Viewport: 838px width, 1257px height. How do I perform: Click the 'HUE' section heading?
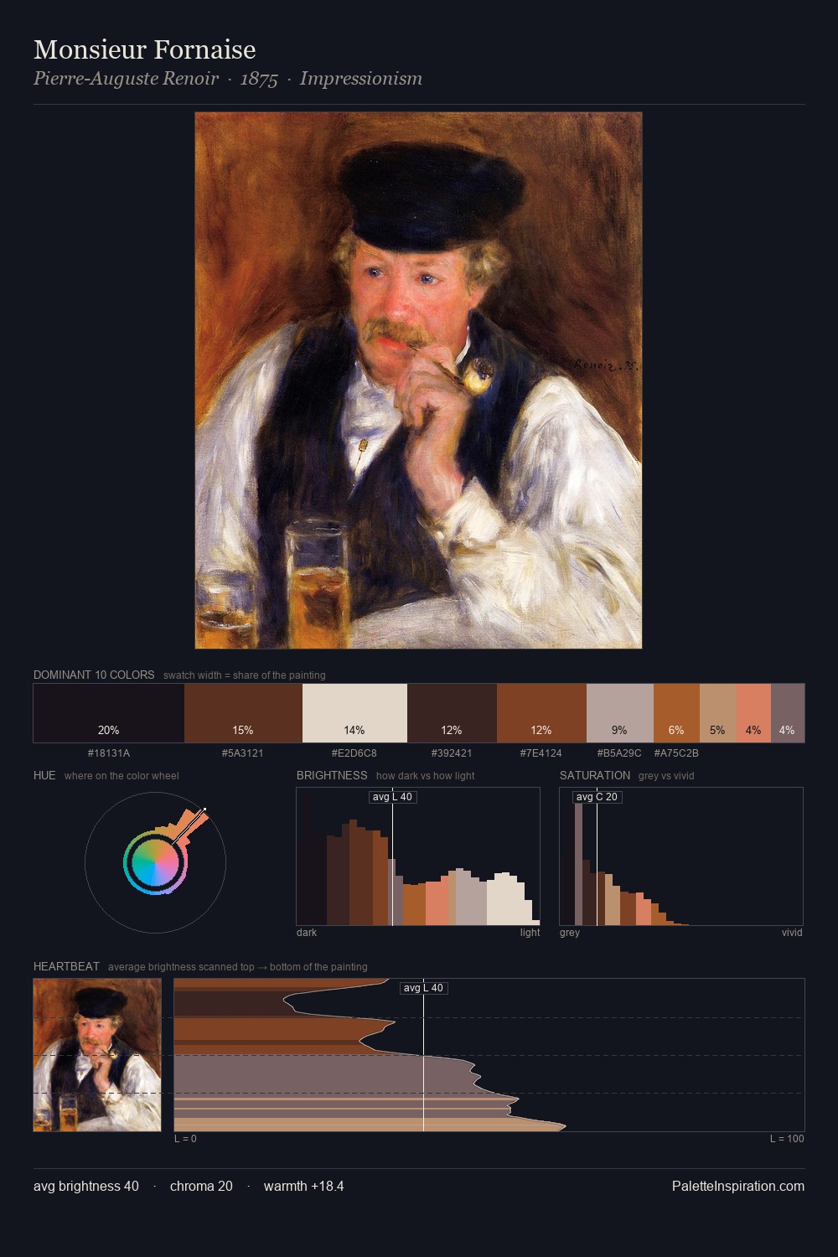coord(44,775)
